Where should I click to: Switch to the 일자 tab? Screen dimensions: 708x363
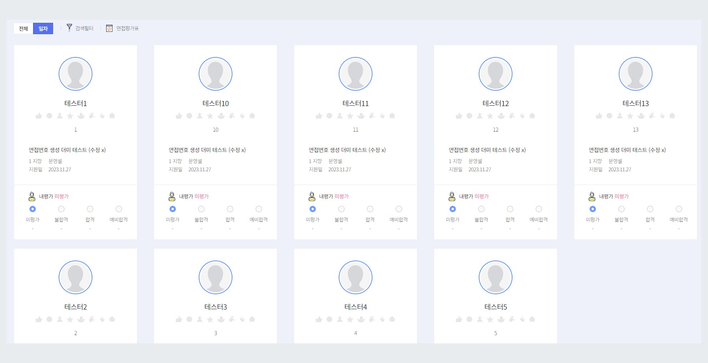click(43, 28)
